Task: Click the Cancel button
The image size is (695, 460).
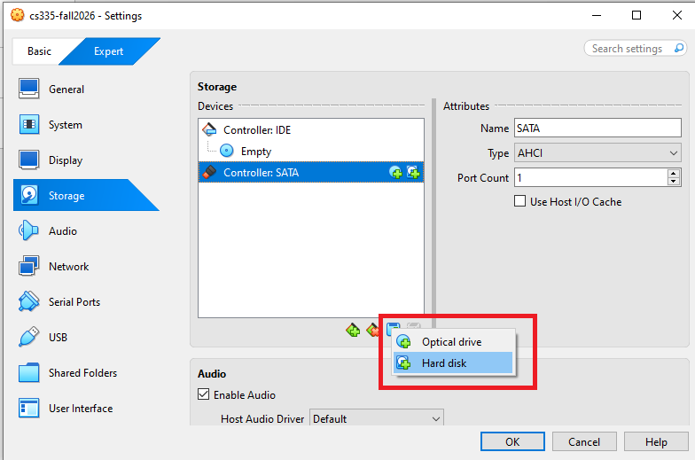Action: pos(584,441)
